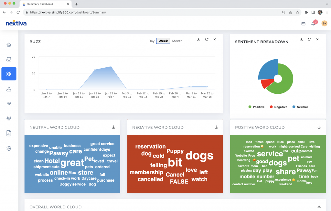
Task: Toggle Positive series in sentiment legend
Action: 256,107
